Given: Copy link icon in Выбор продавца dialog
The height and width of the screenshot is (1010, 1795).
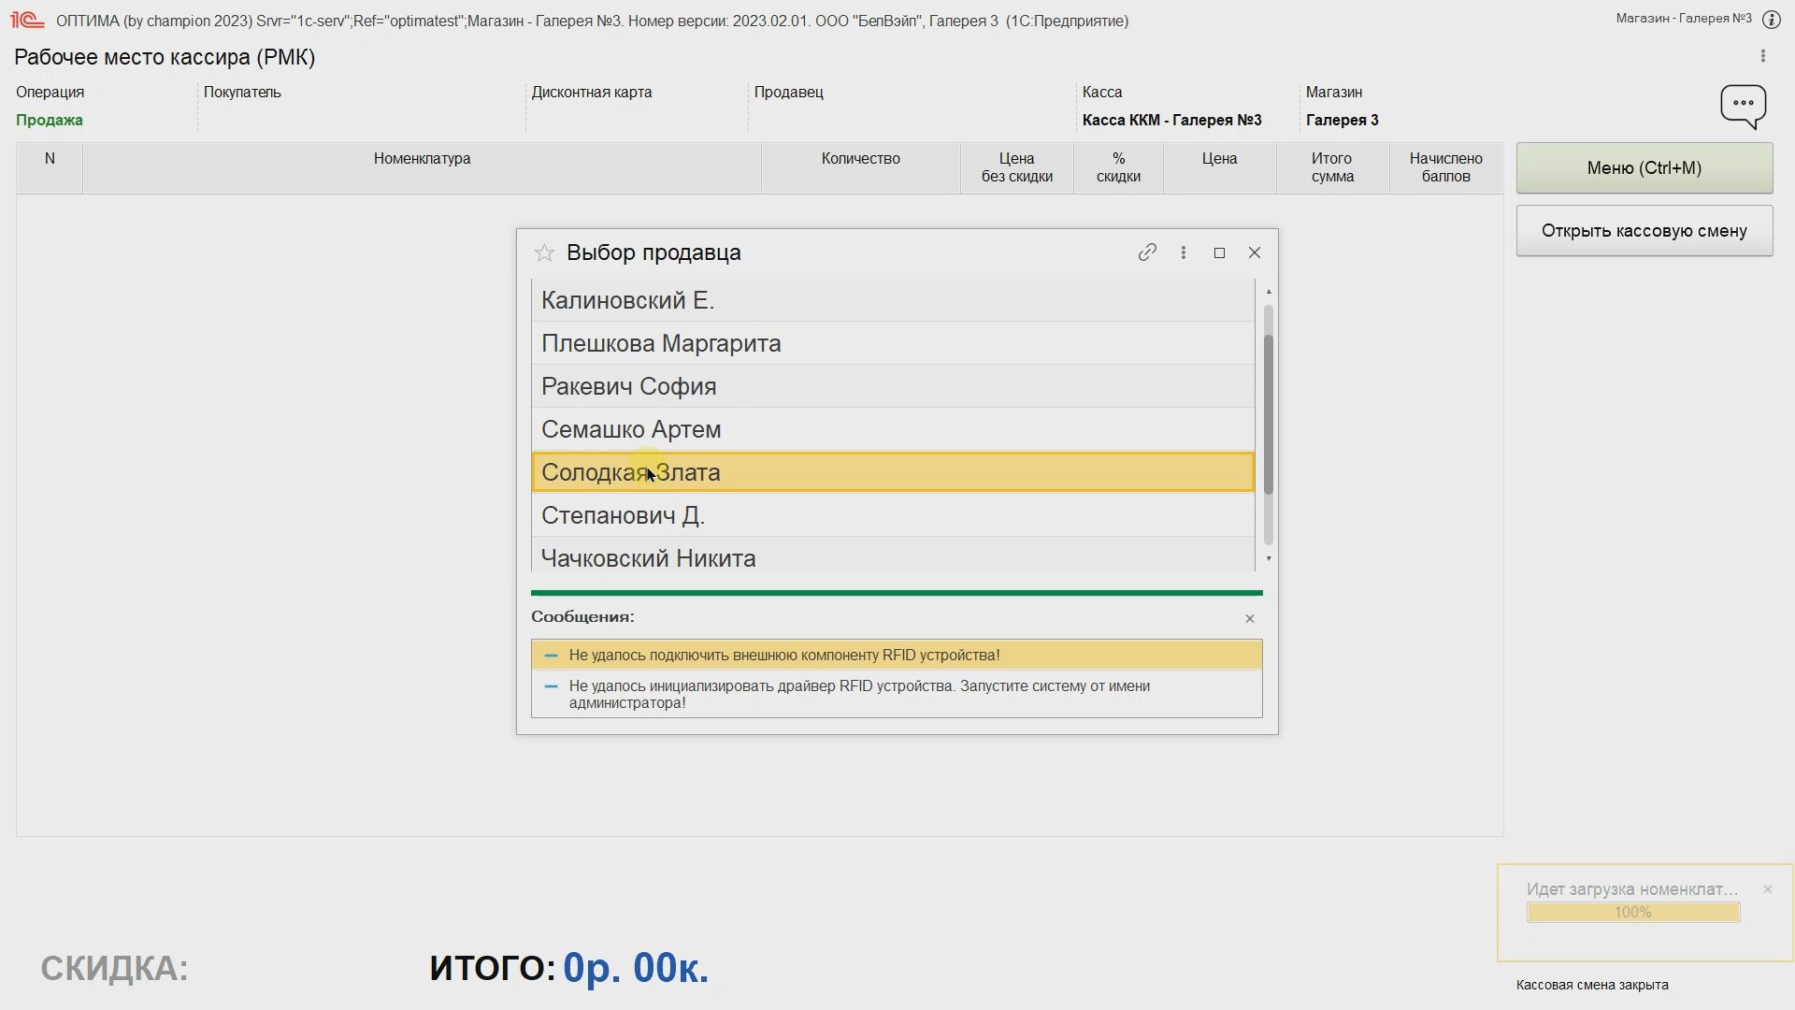Looking at the screenshot, I should pyautogui.click(x=1147, y=252).
